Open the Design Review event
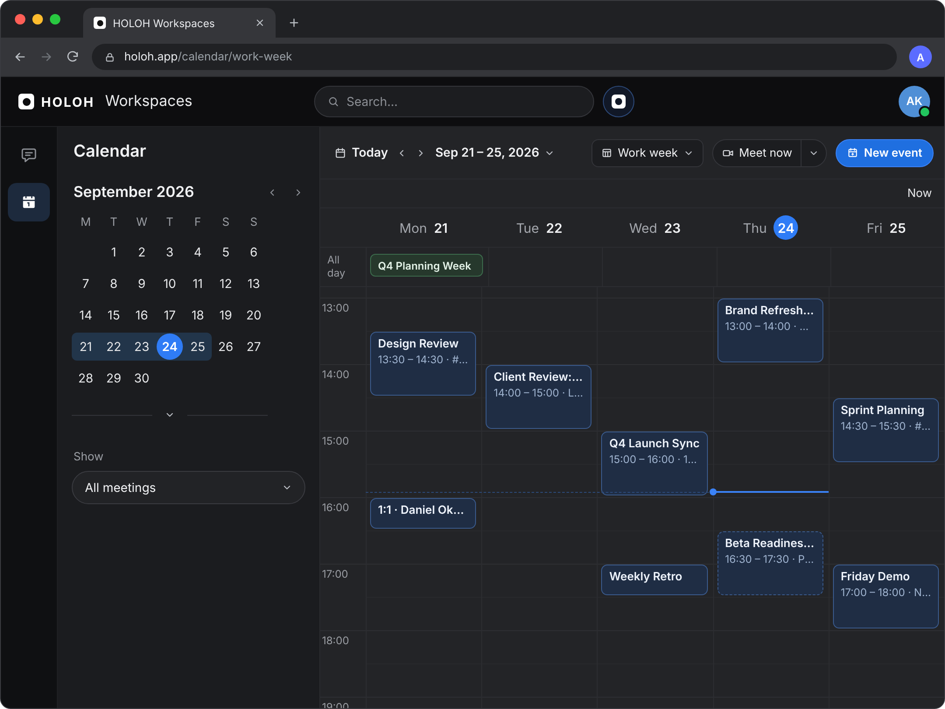This screenshot has height=709, width=945. (x=423, y=364)
